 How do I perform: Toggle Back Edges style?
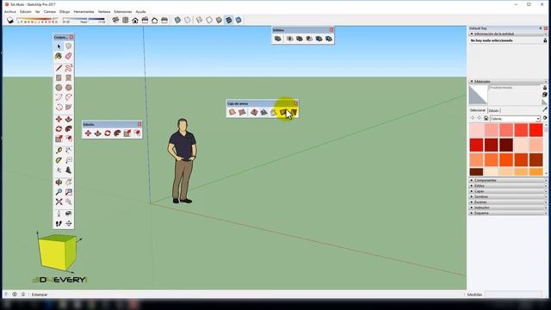188,20
